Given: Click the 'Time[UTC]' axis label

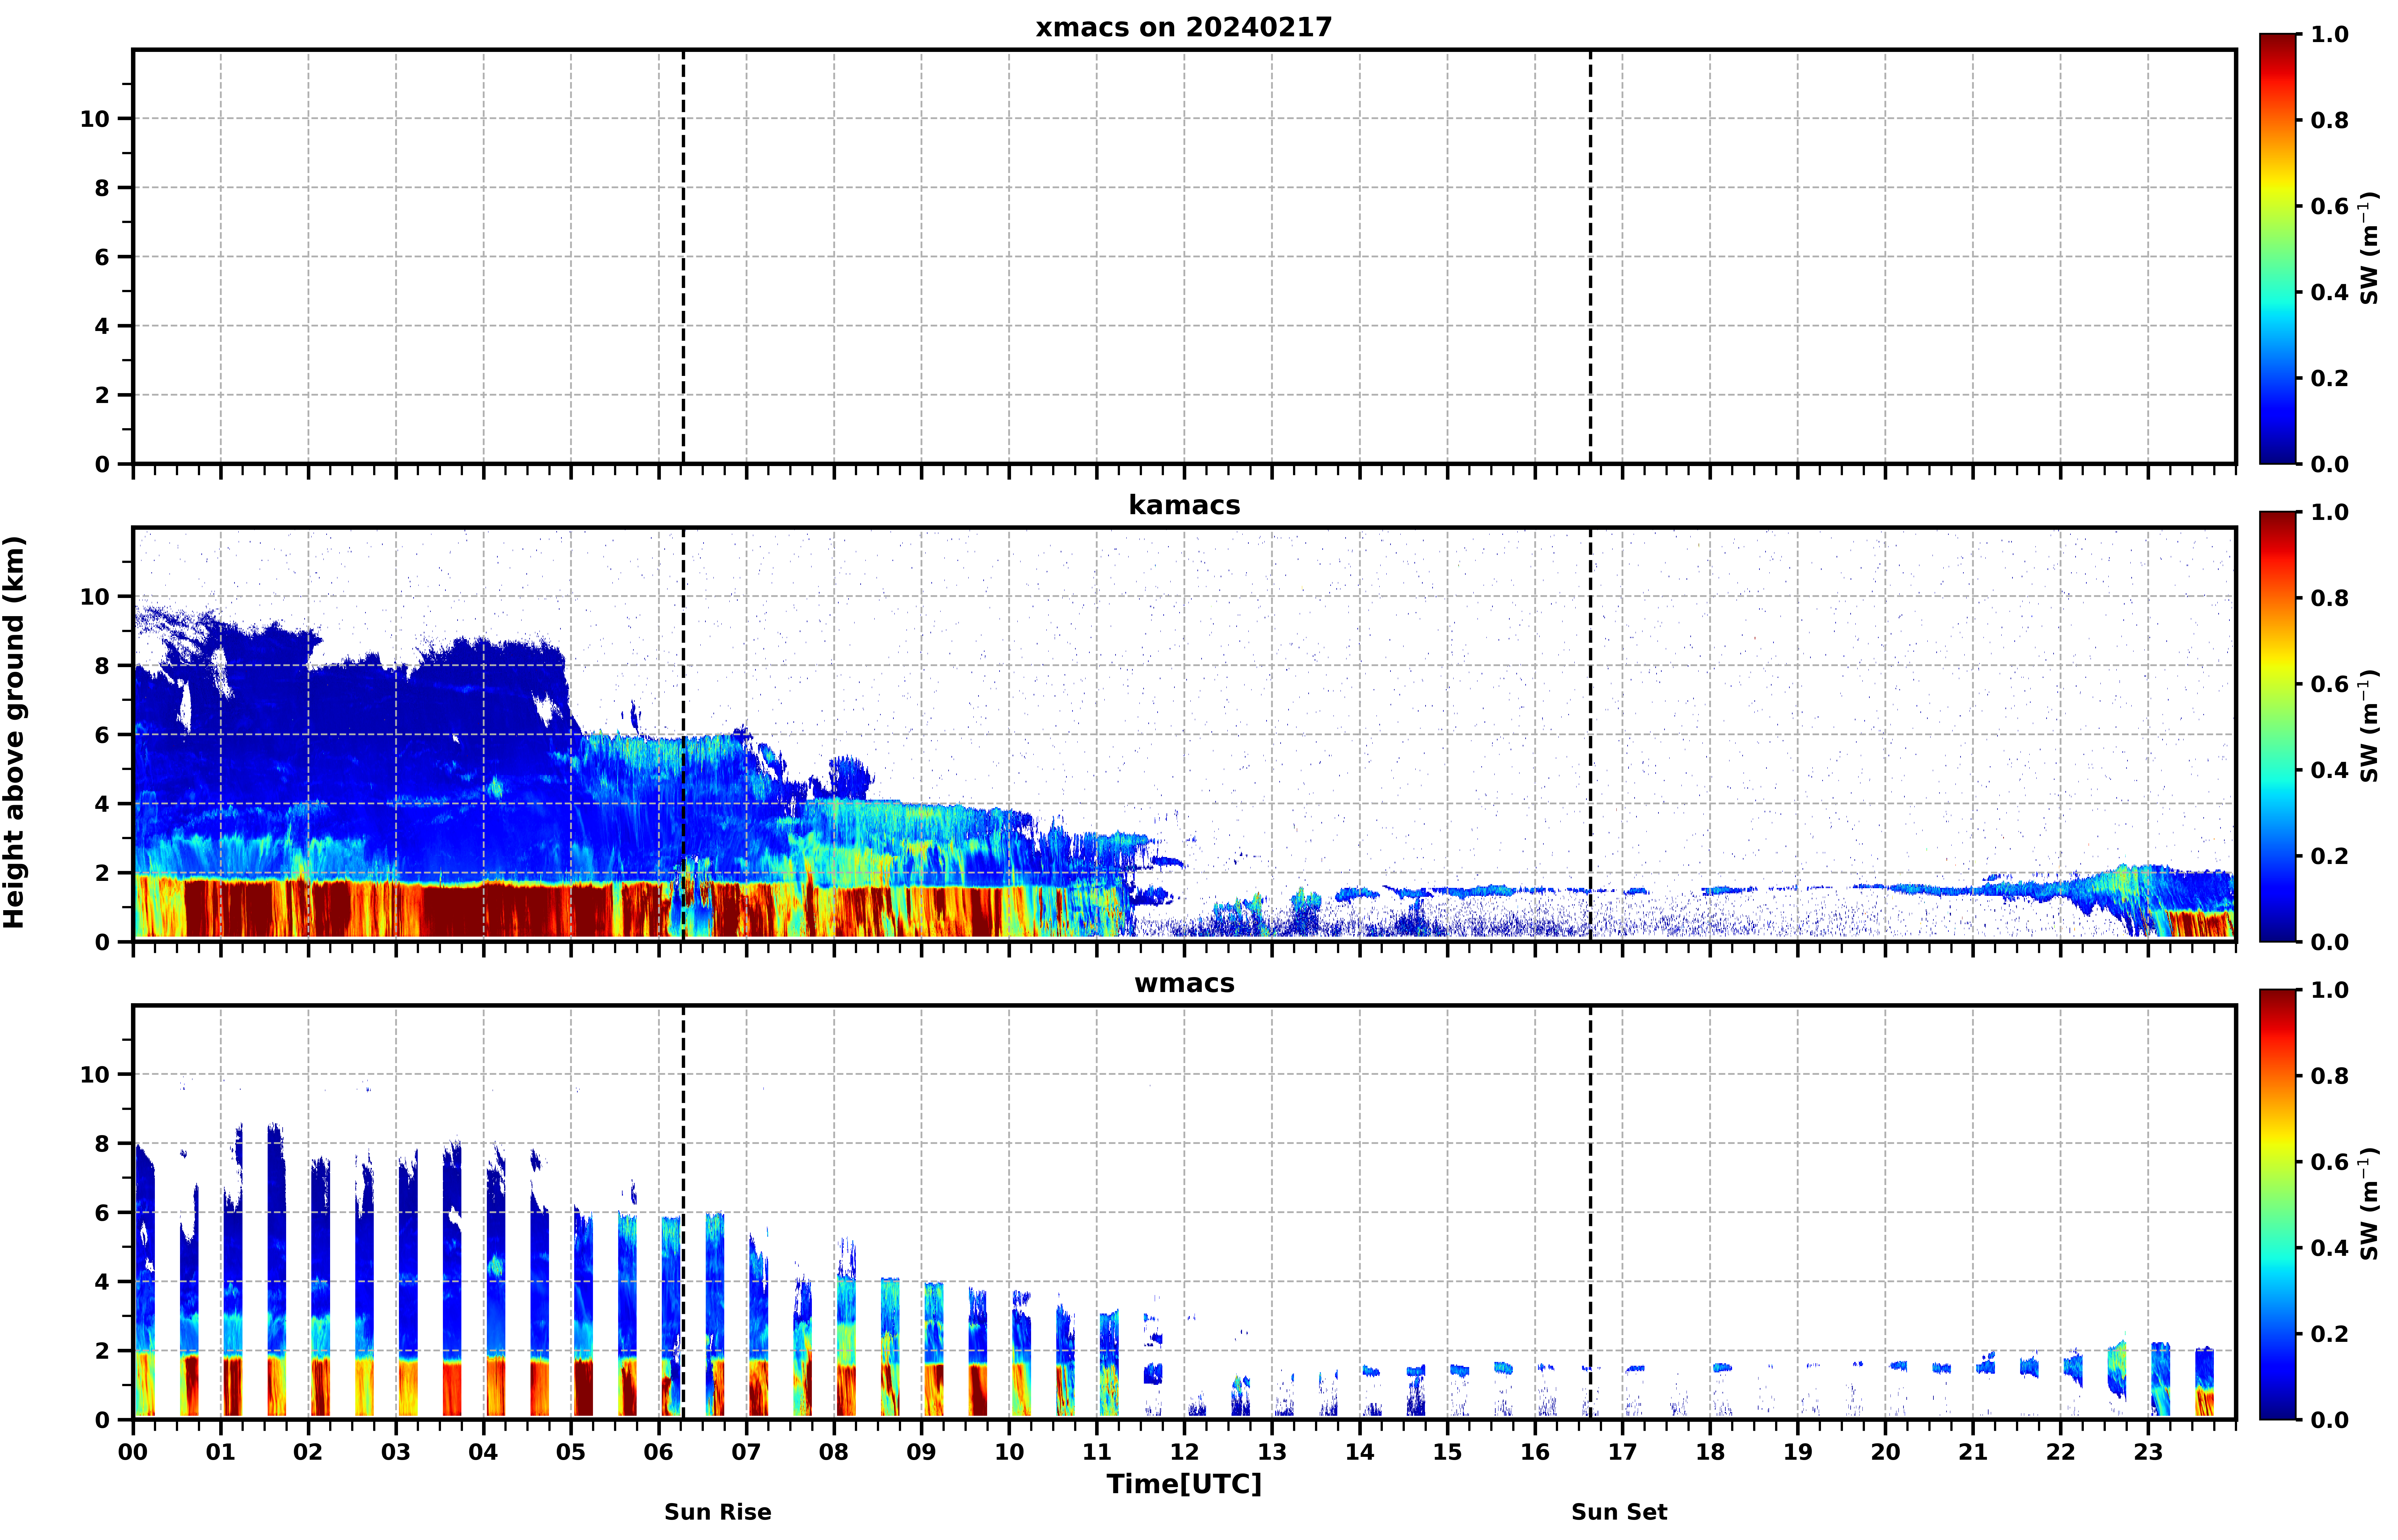Looking at the screenshot, I should point(1184,1484).
